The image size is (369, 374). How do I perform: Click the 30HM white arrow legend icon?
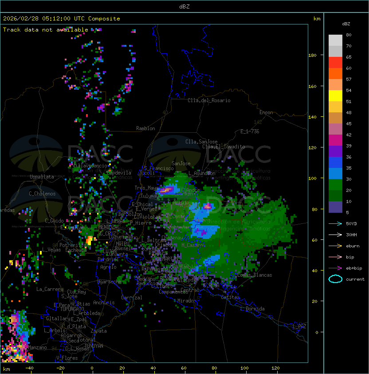click(335, 235)
